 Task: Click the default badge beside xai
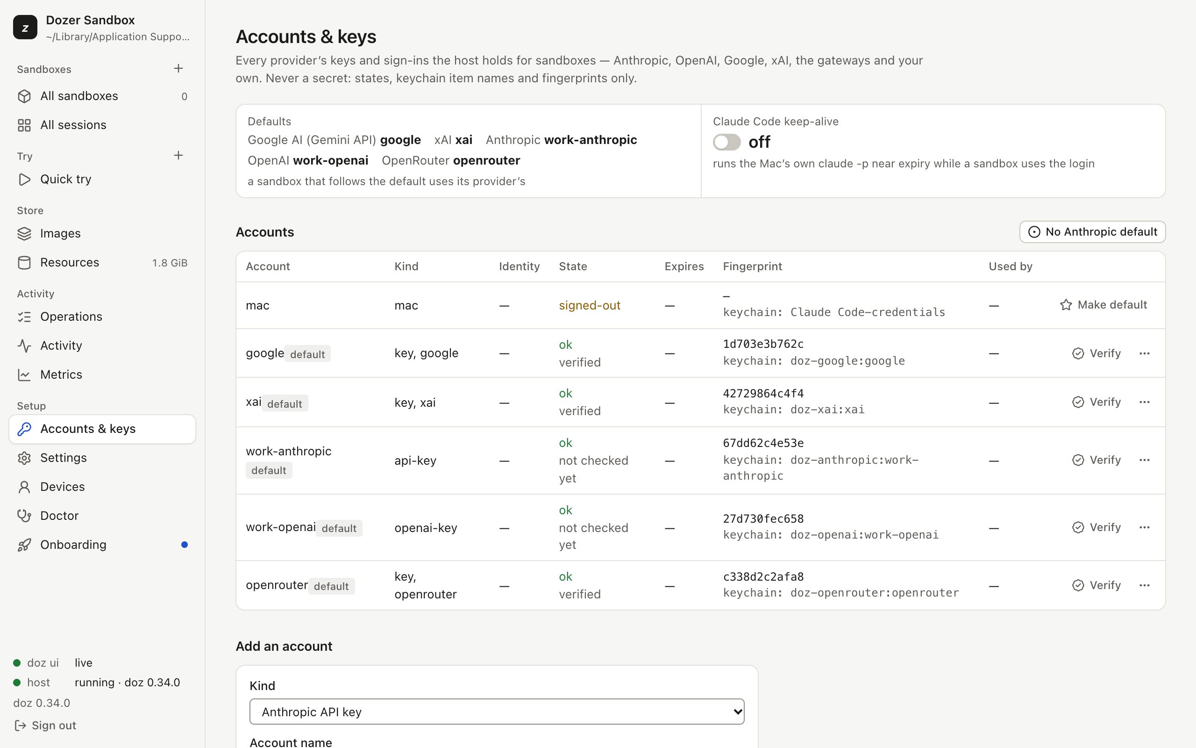(285, 403)
